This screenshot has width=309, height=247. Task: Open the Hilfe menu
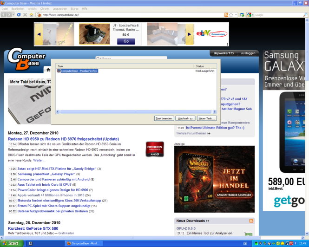85,9
